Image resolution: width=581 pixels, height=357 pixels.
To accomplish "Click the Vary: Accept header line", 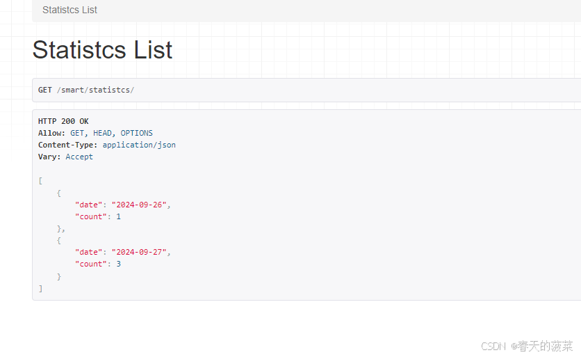I will pos(65,157).
